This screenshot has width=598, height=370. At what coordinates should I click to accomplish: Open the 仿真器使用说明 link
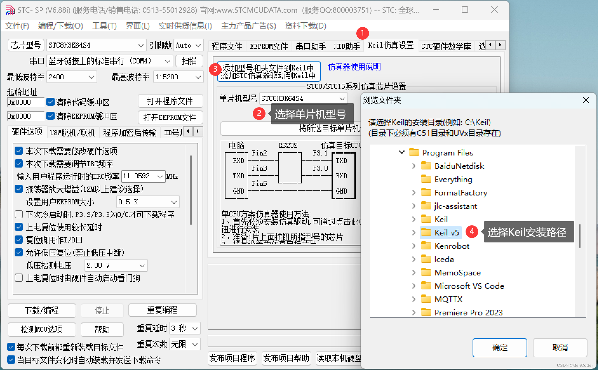tap(354, 67)
